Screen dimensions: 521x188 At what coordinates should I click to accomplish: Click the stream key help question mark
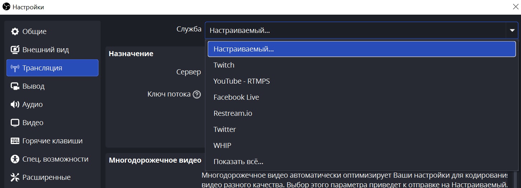[197, 94]
